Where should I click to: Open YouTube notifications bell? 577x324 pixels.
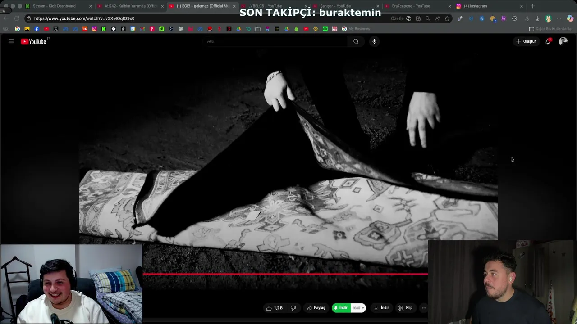click(548, 41)
